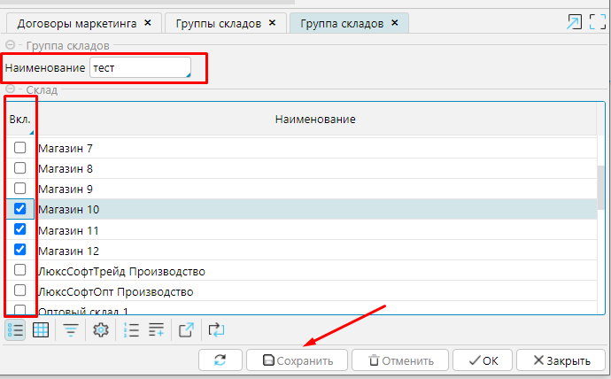Collapse the Склад section

[x=10, y=89]
